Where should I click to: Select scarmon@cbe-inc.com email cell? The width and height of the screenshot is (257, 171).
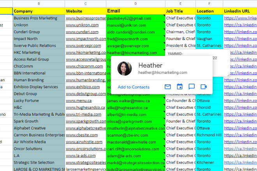(x=136, y=135)
